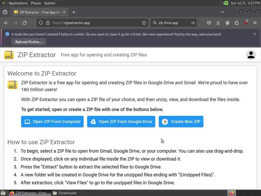Click 'How to use ZIP Extractor' heading
This screenshot has height=196, width=261.
tap(41, 142)
